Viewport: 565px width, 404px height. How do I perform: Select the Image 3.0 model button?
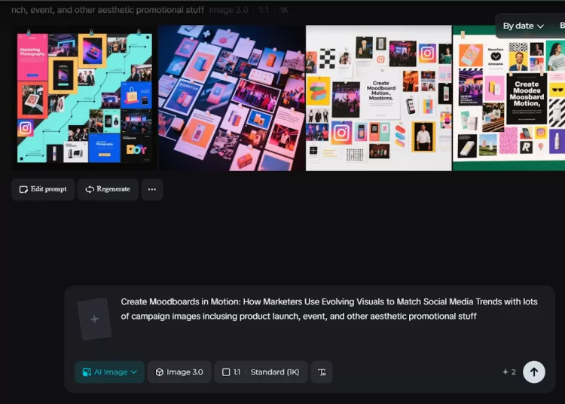coord(179,372)
